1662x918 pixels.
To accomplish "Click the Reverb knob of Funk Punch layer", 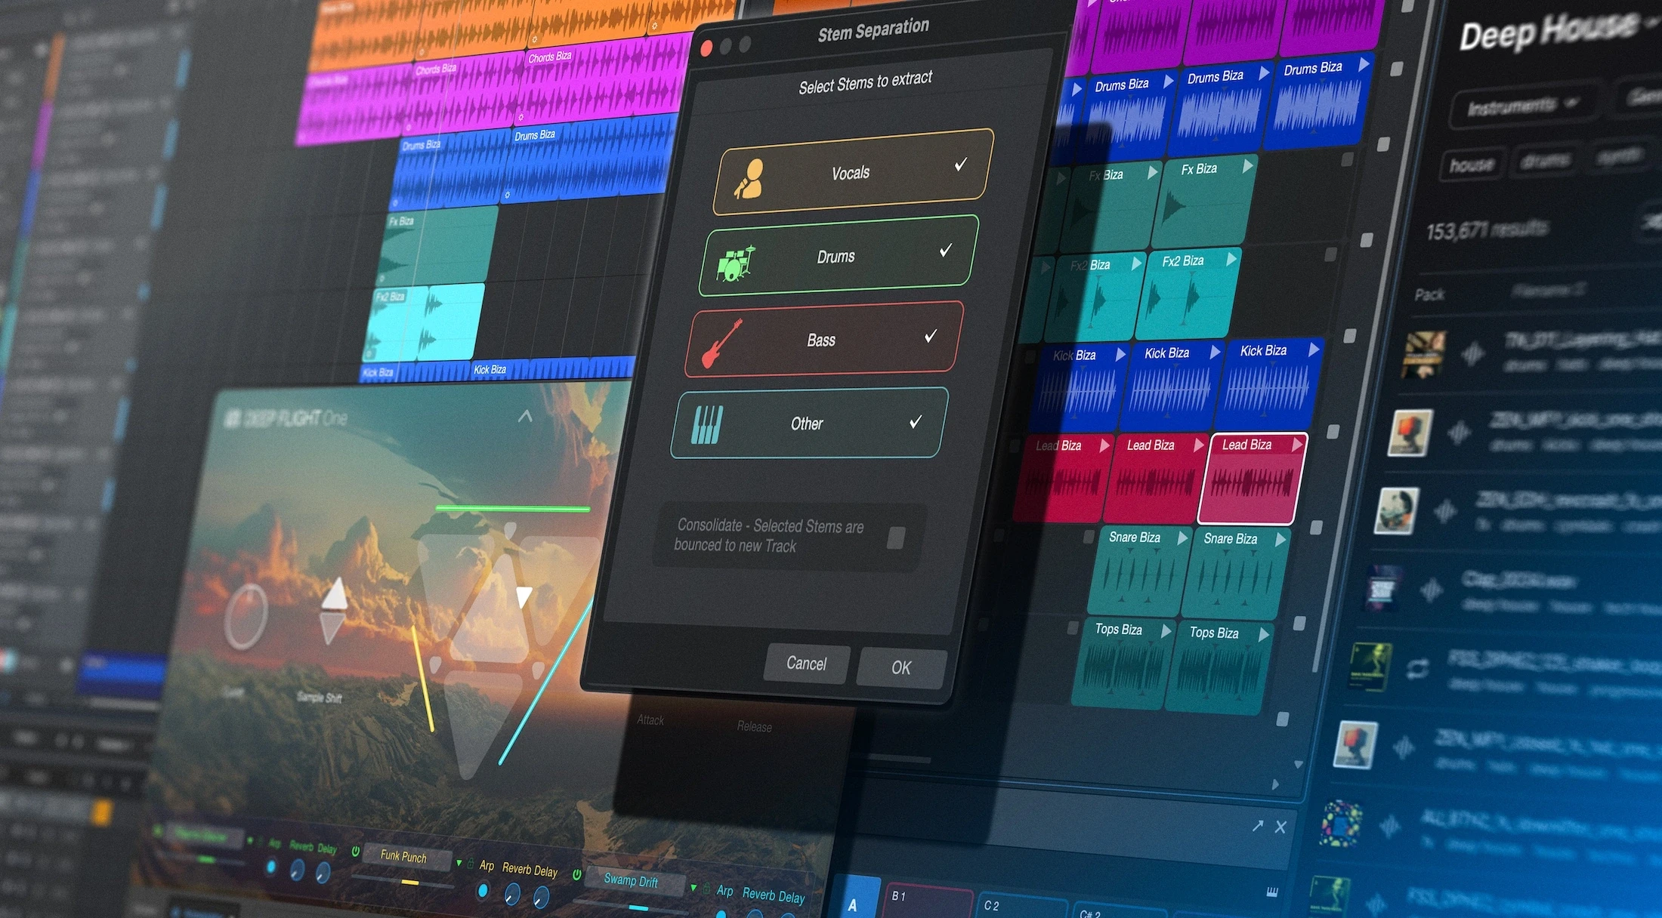I will (511, 893).
